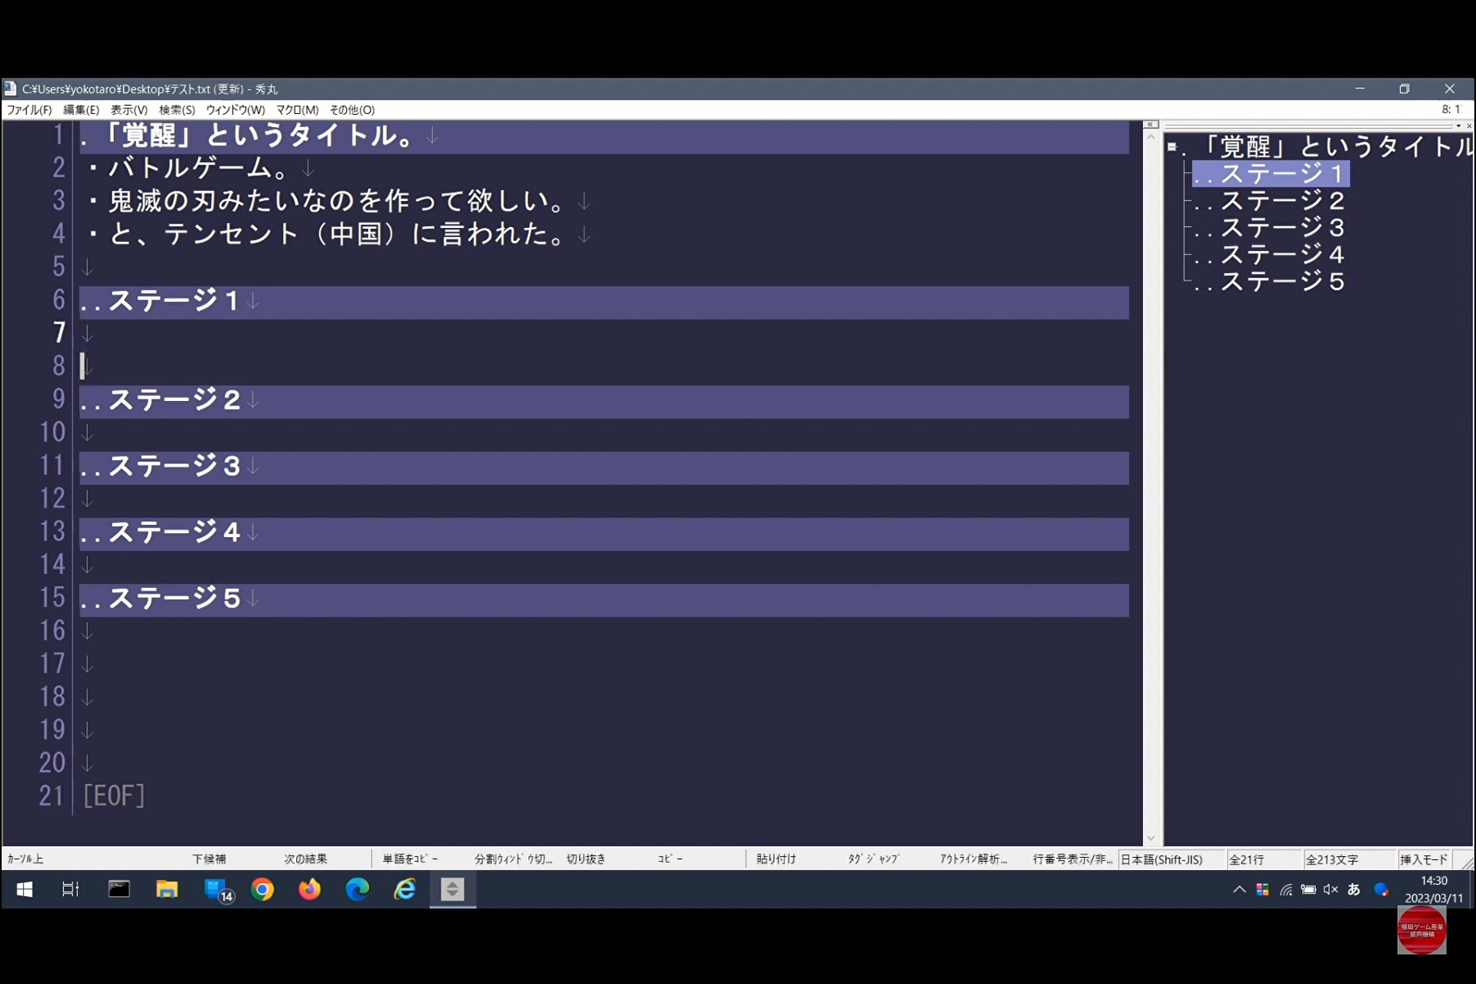Click the editor vertical scrollbar up arrow

pyautogui.click(x=1150, y=137)
